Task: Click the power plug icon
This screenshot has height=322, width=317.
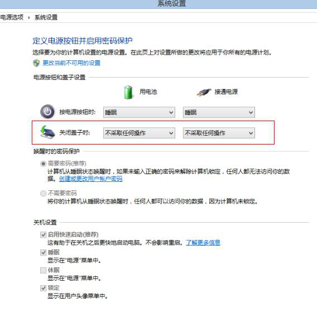Action: coord(204,92)
